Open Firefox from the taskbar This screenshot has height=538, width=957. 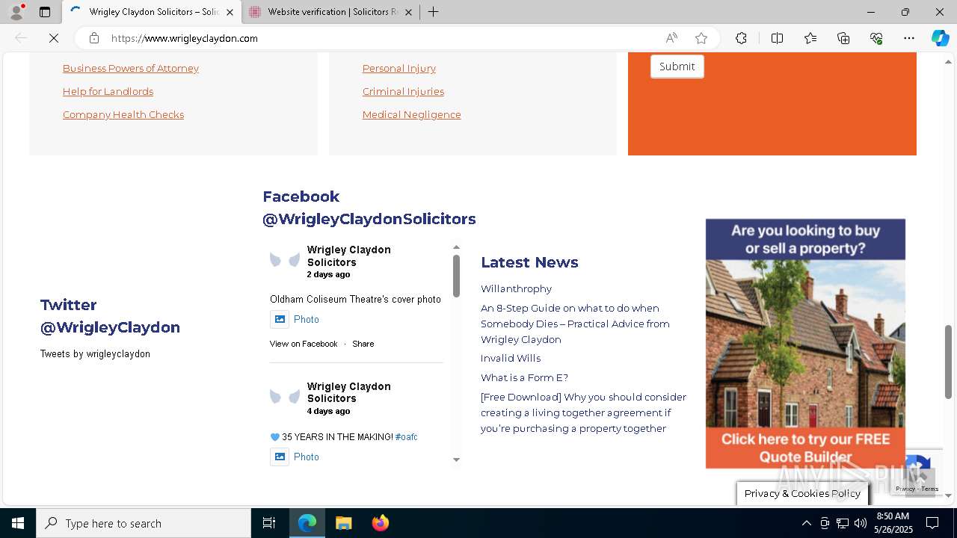coord(381,523)
